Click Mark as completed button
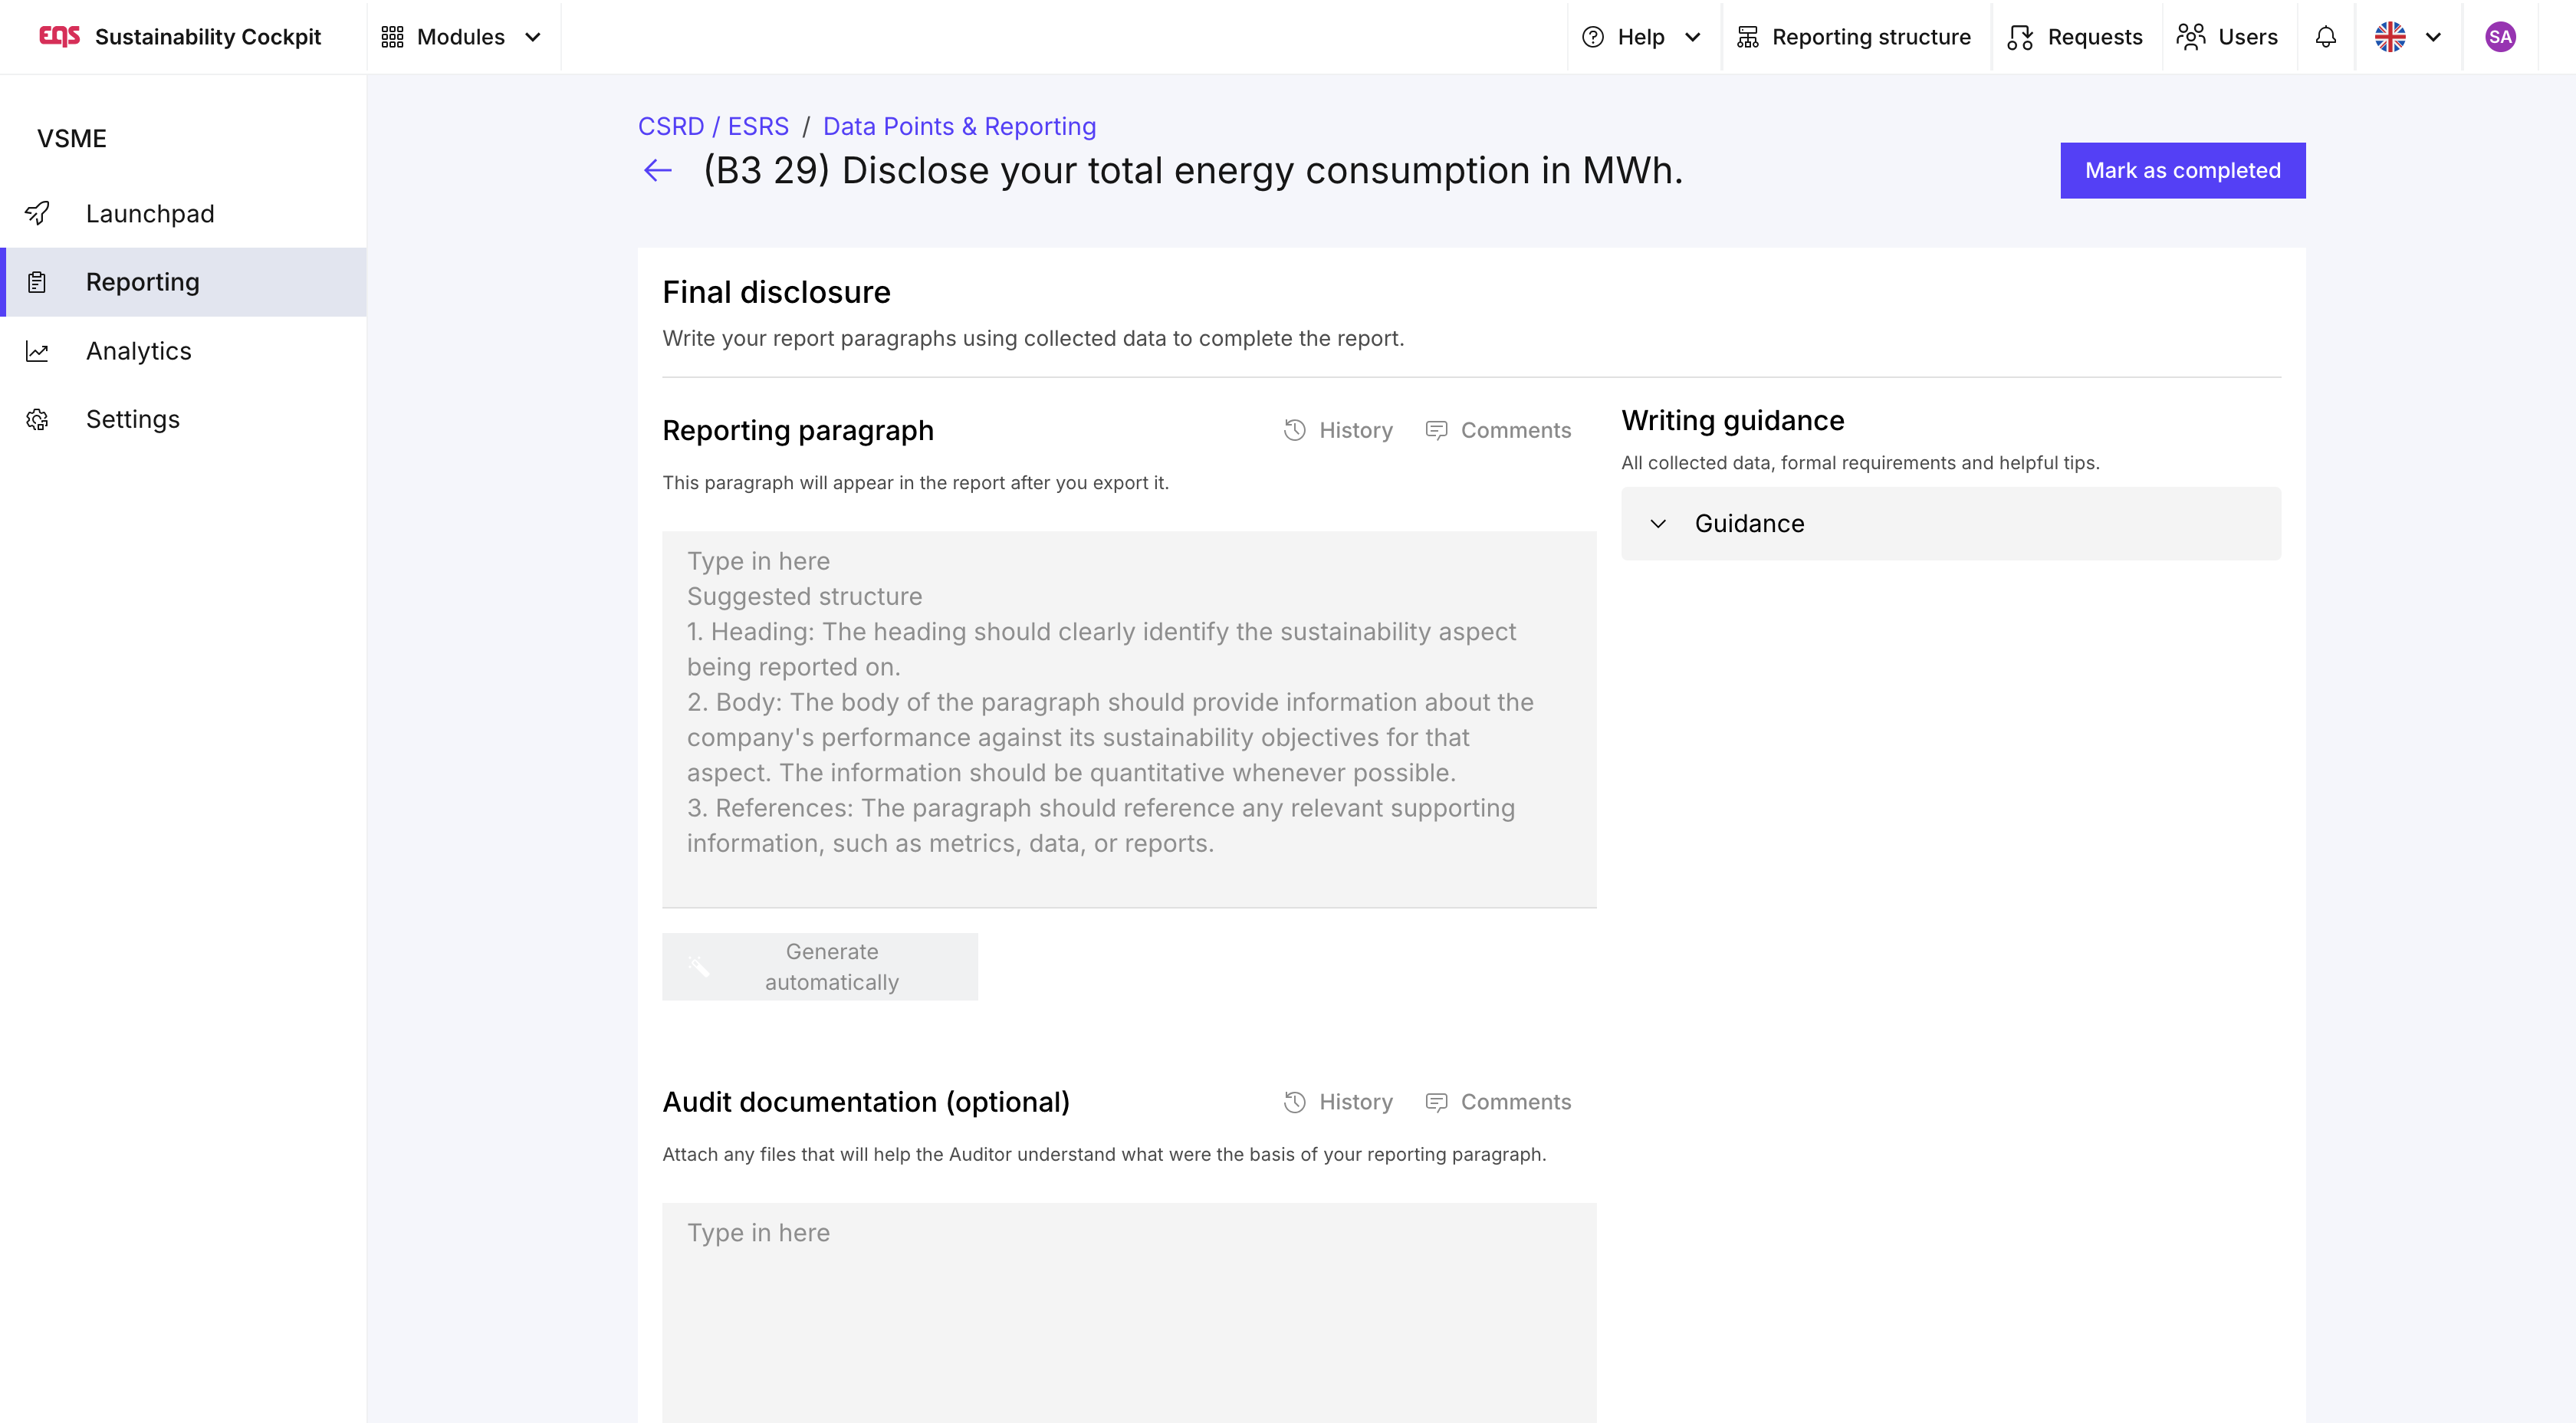The width and height of the screenshot is (2576, 1423). click(x=2182, y=171)
